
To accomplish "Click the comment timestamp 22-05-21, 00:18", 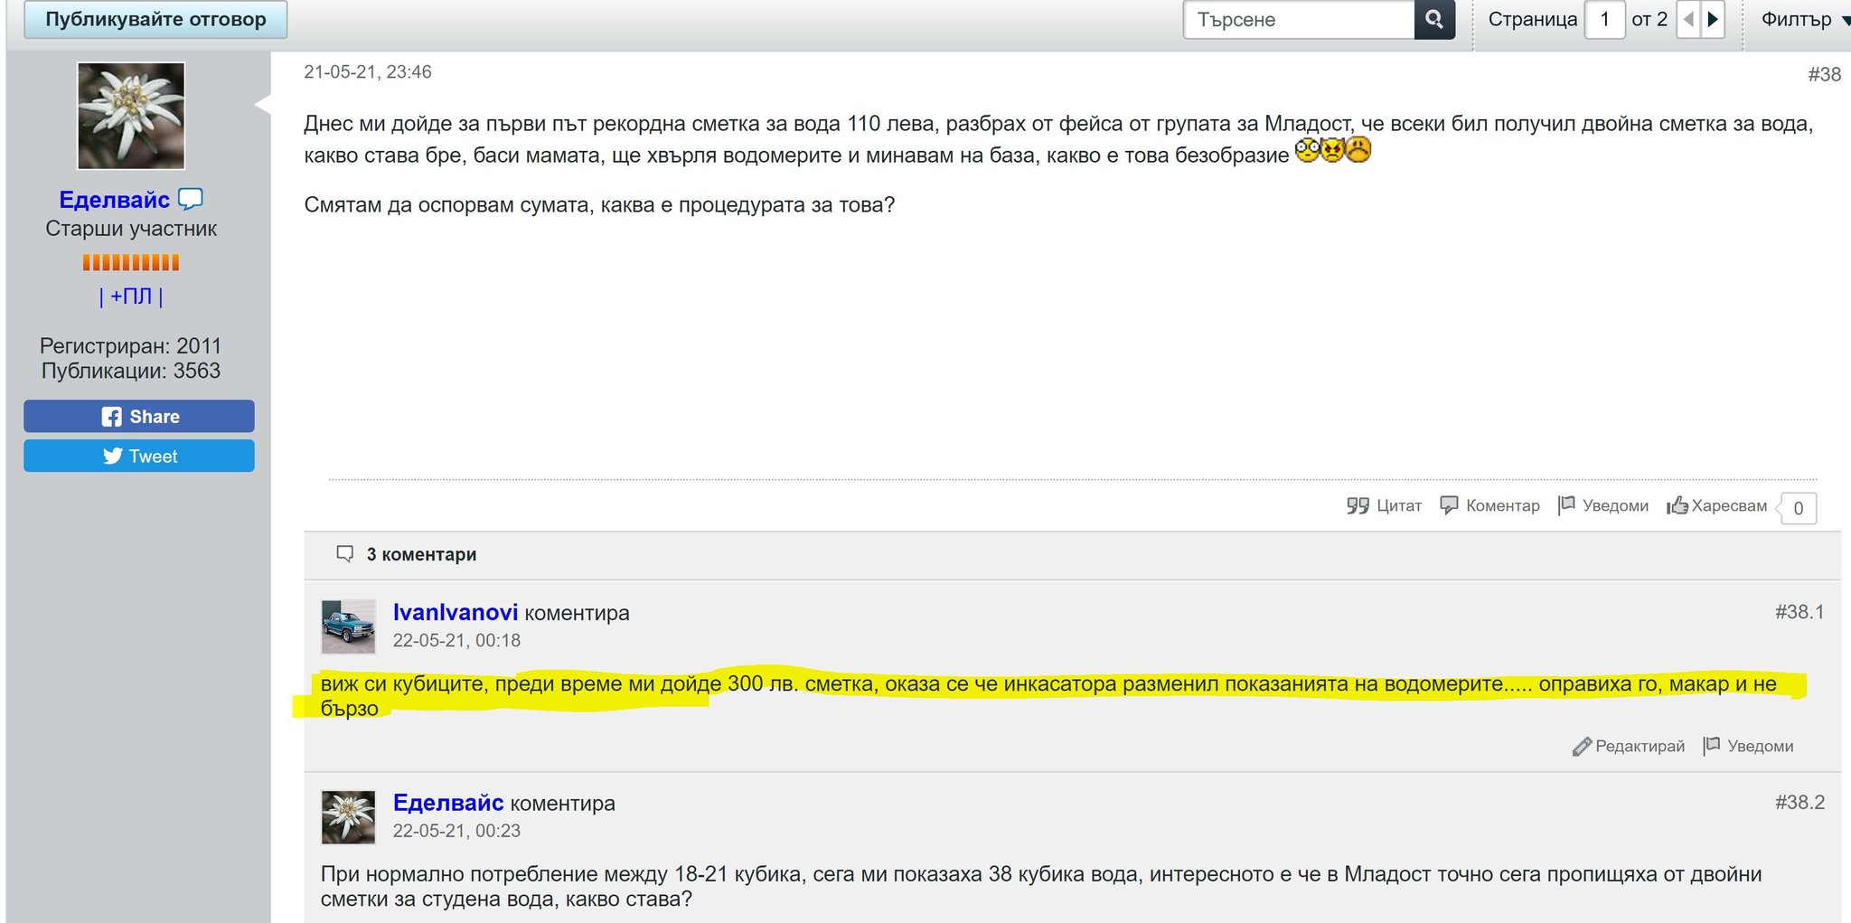I will [x=456, y=640].
